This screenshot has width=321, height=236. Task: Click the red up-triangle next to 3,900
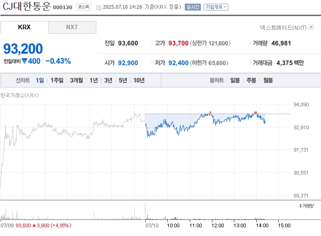(x=34, y=225)
